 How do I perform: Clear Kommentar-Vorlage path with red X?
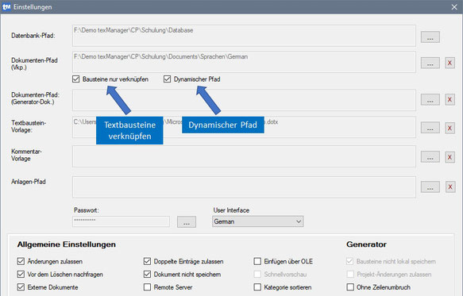point(449,157)
